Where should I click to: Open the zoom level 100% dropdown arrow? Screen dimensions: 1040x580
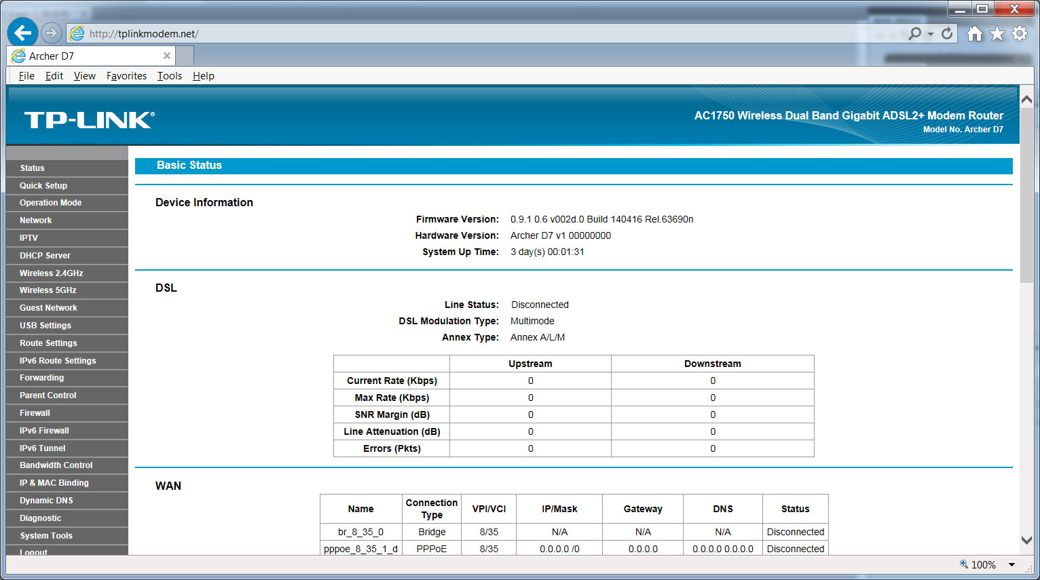pos(1011,564)
